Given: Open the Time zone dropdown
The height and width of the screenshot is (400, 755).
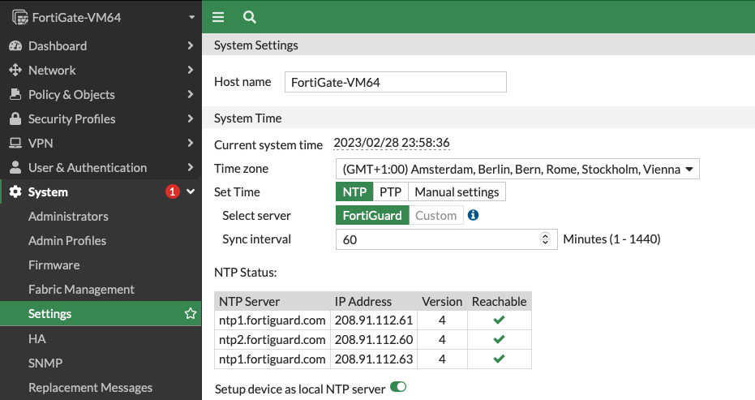Looking at the screenshot, I should [517, 170].
